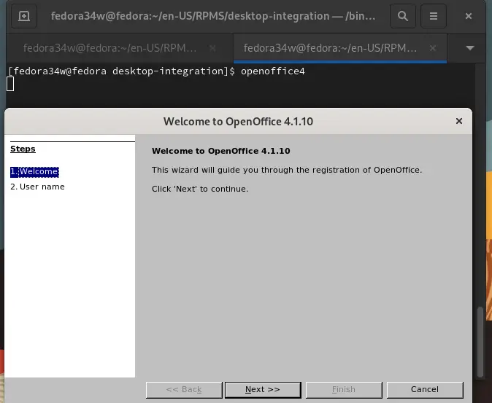Close the second terminal tab
The height and width of the screenshot is (403, 492).
(x=433, y=48)
